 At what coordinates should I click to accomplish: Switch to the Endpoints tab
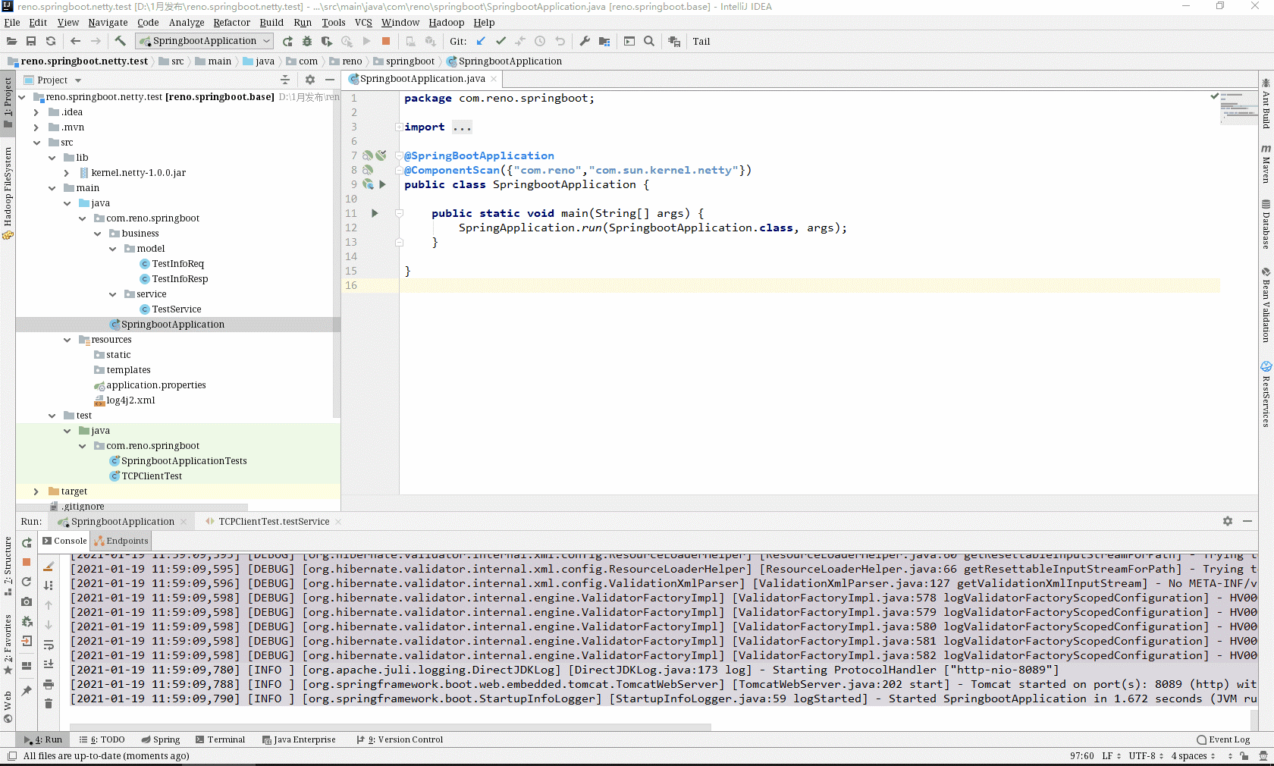[x=121, y=541]
